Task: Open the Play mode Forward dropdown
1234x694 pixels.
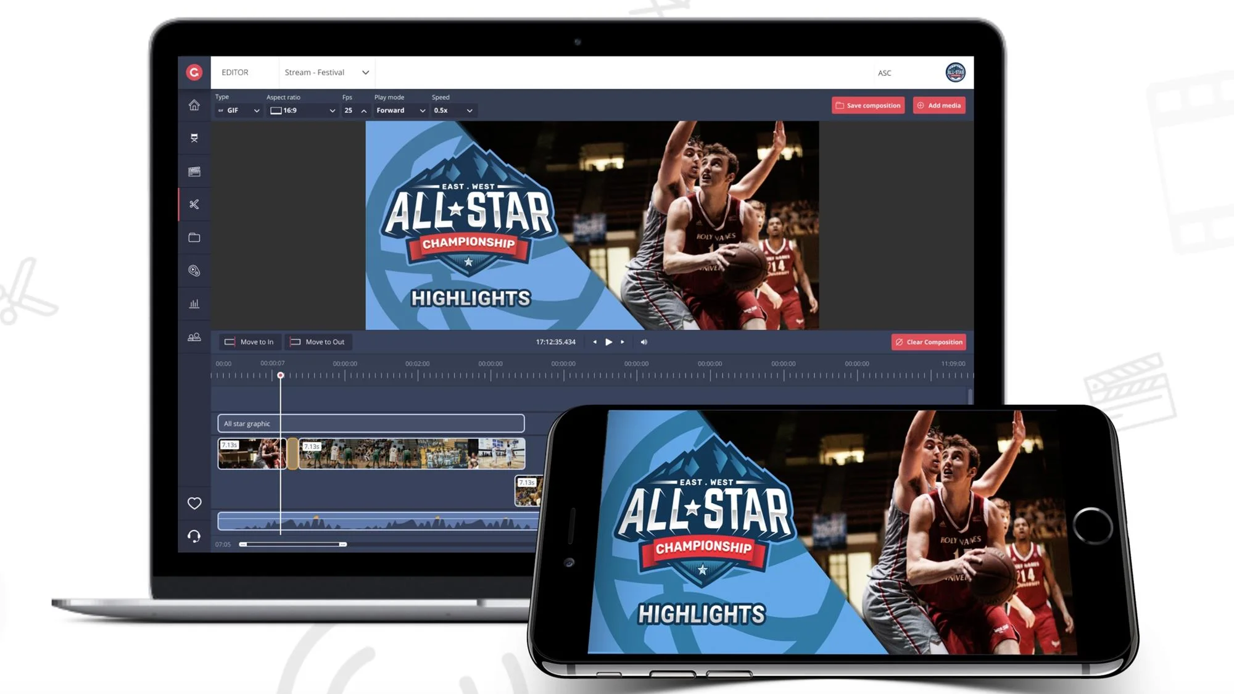Action: coord(400,110)
